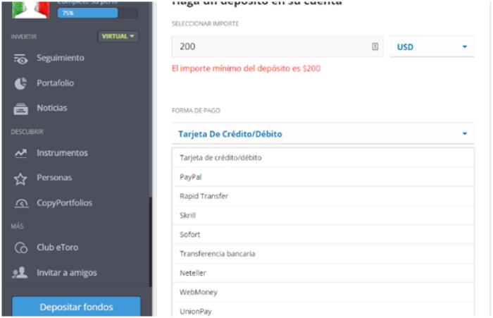This screenshot has height=318, width=493.
Task: Click the USD dropdown arrow
Action: click(x=464, y=47)
